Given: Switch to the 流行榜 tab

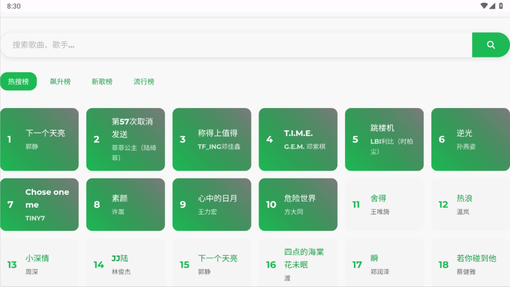Looking at the screenshot, I should [x=144, y=81].
